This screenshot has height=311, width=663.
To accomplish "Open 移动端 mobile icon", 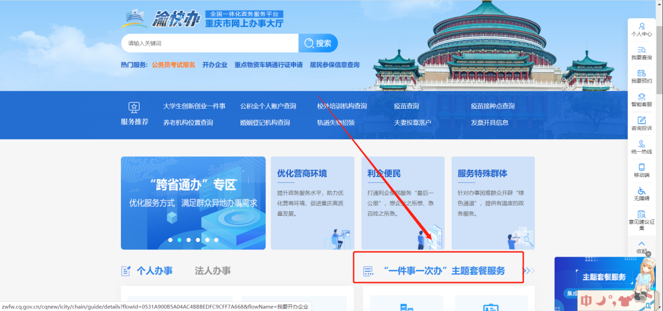I will (642, 171).
